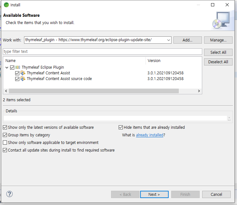Viewport: 237px width, 205px height.
Task: Click the Details scroll down arrow
Action: pos(229,120)
